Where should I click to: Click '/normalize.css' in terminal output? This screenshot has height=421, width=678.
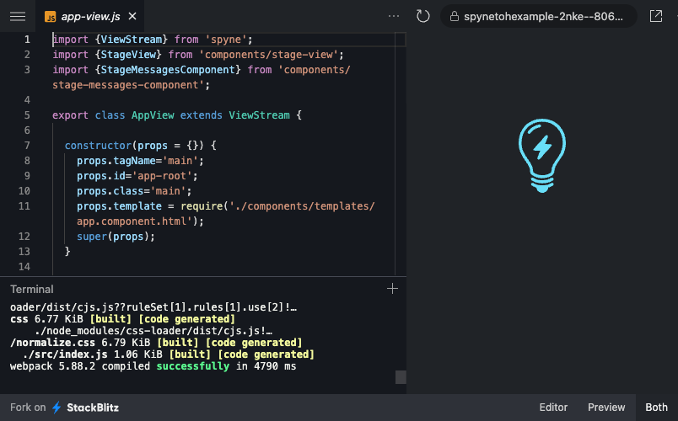(x=52, y=343)
